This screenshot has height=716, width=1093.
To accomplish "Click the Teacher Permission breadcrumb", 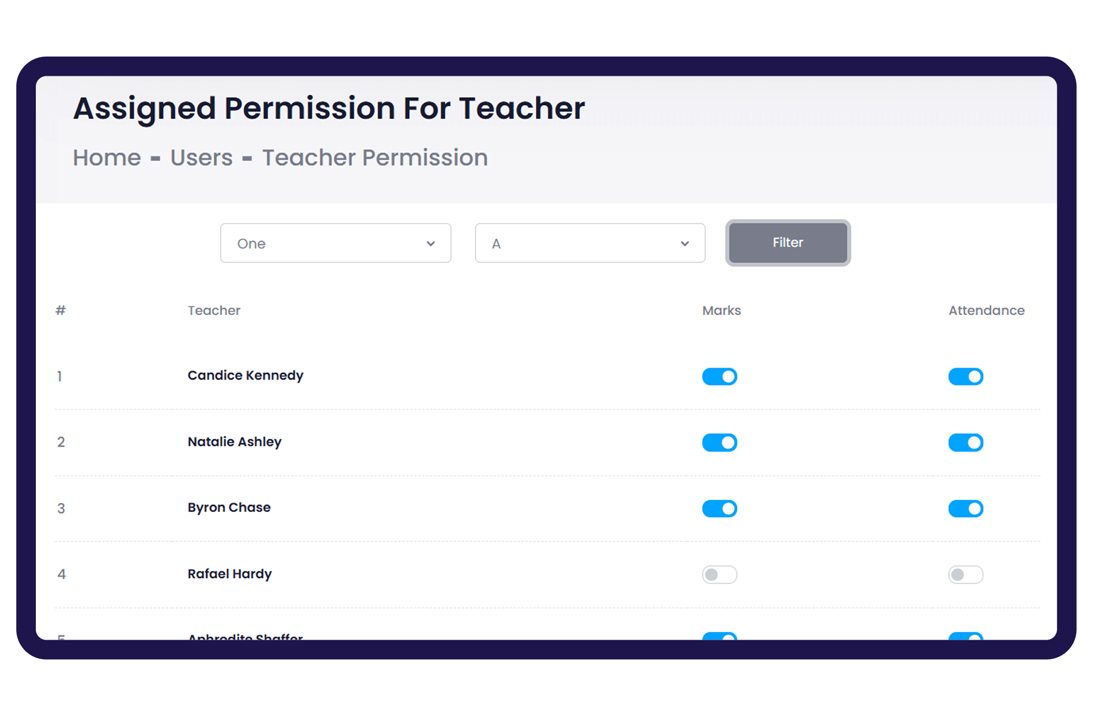I will tap(374, 158).
